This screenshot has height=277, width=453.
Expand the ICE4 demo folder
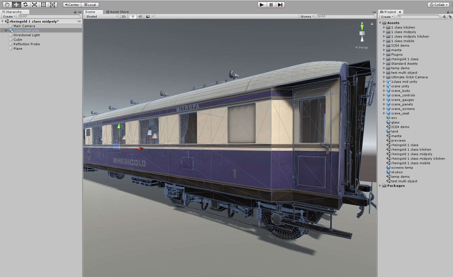[384, 46]
